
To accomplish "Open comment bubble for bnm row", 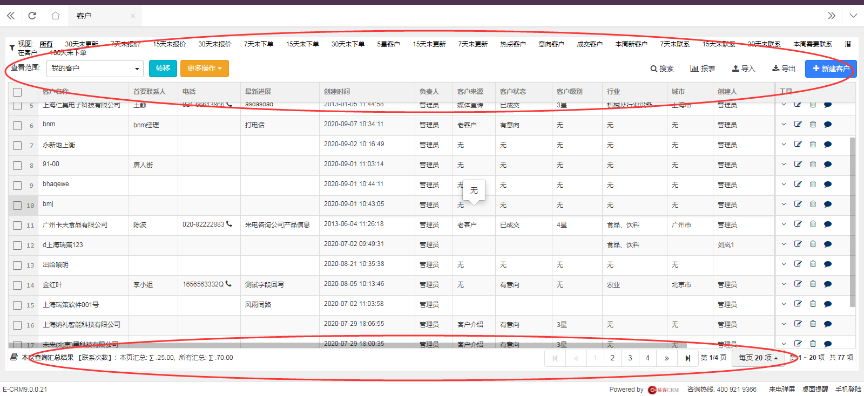I will (x=828, y=125).
